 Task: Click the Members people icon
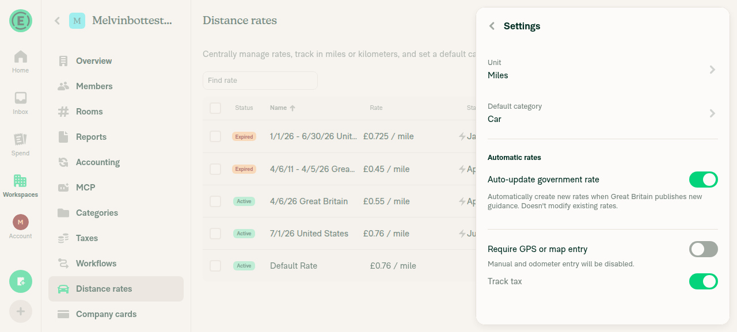tap(63, 86)
